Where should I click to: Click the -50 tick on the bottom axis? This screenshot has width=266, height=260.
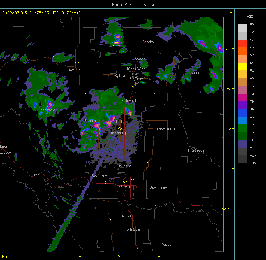[x=79, y=256]
